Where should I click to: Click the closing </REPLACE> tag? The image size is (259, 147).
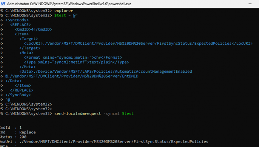pyautogui.click(x=22, y=90)
